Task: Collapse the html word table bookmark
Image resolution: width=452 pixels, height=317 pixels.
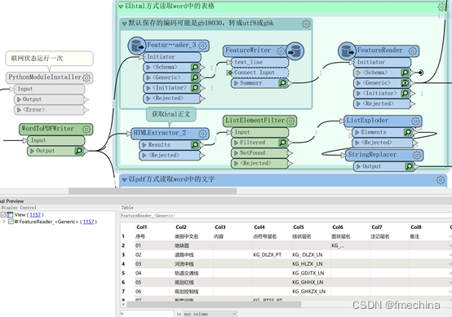Action: point(121,6)
